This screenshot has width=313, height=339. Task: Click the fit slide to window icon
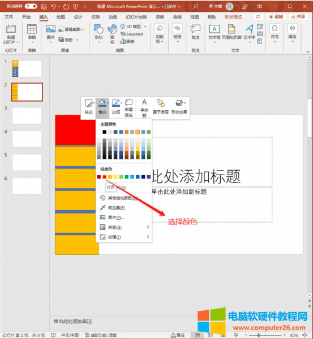pyautogui.click(x=305, y=335)
